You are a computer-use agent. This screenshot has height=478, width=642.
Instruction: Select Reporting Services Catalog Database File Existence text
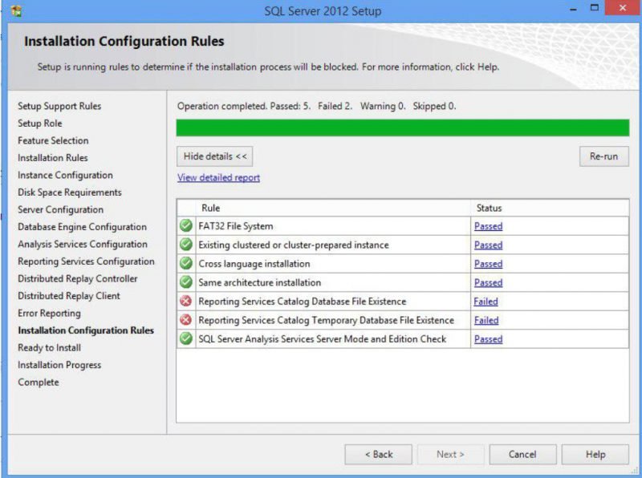[x=303, y=302]
